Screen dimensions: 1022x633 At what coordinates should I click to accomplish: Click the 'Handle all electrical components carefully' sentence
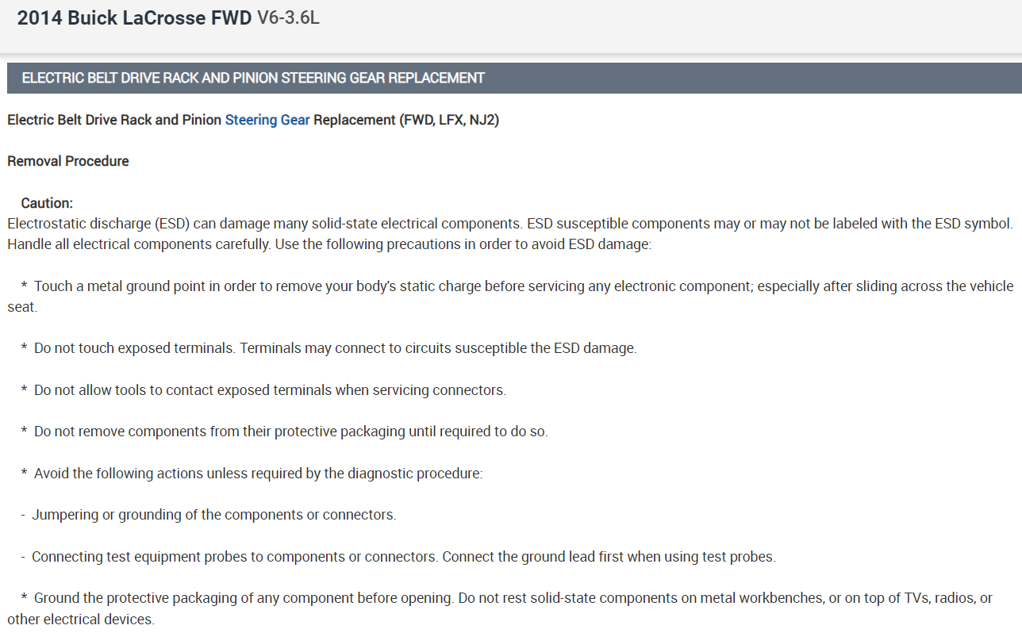(x=140, y=244)
